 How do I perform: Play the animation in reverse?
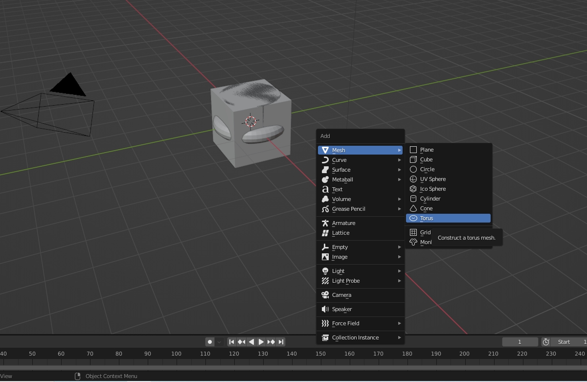coord(251,342)
